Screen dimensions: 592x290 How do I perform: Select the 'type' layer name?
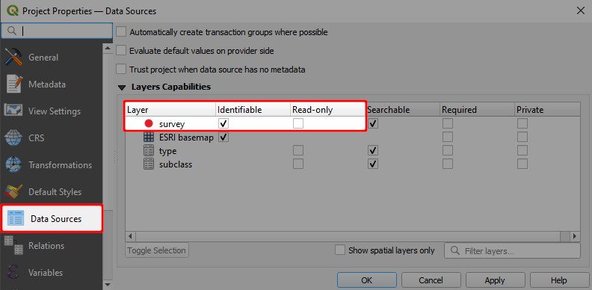click(167, 151)
